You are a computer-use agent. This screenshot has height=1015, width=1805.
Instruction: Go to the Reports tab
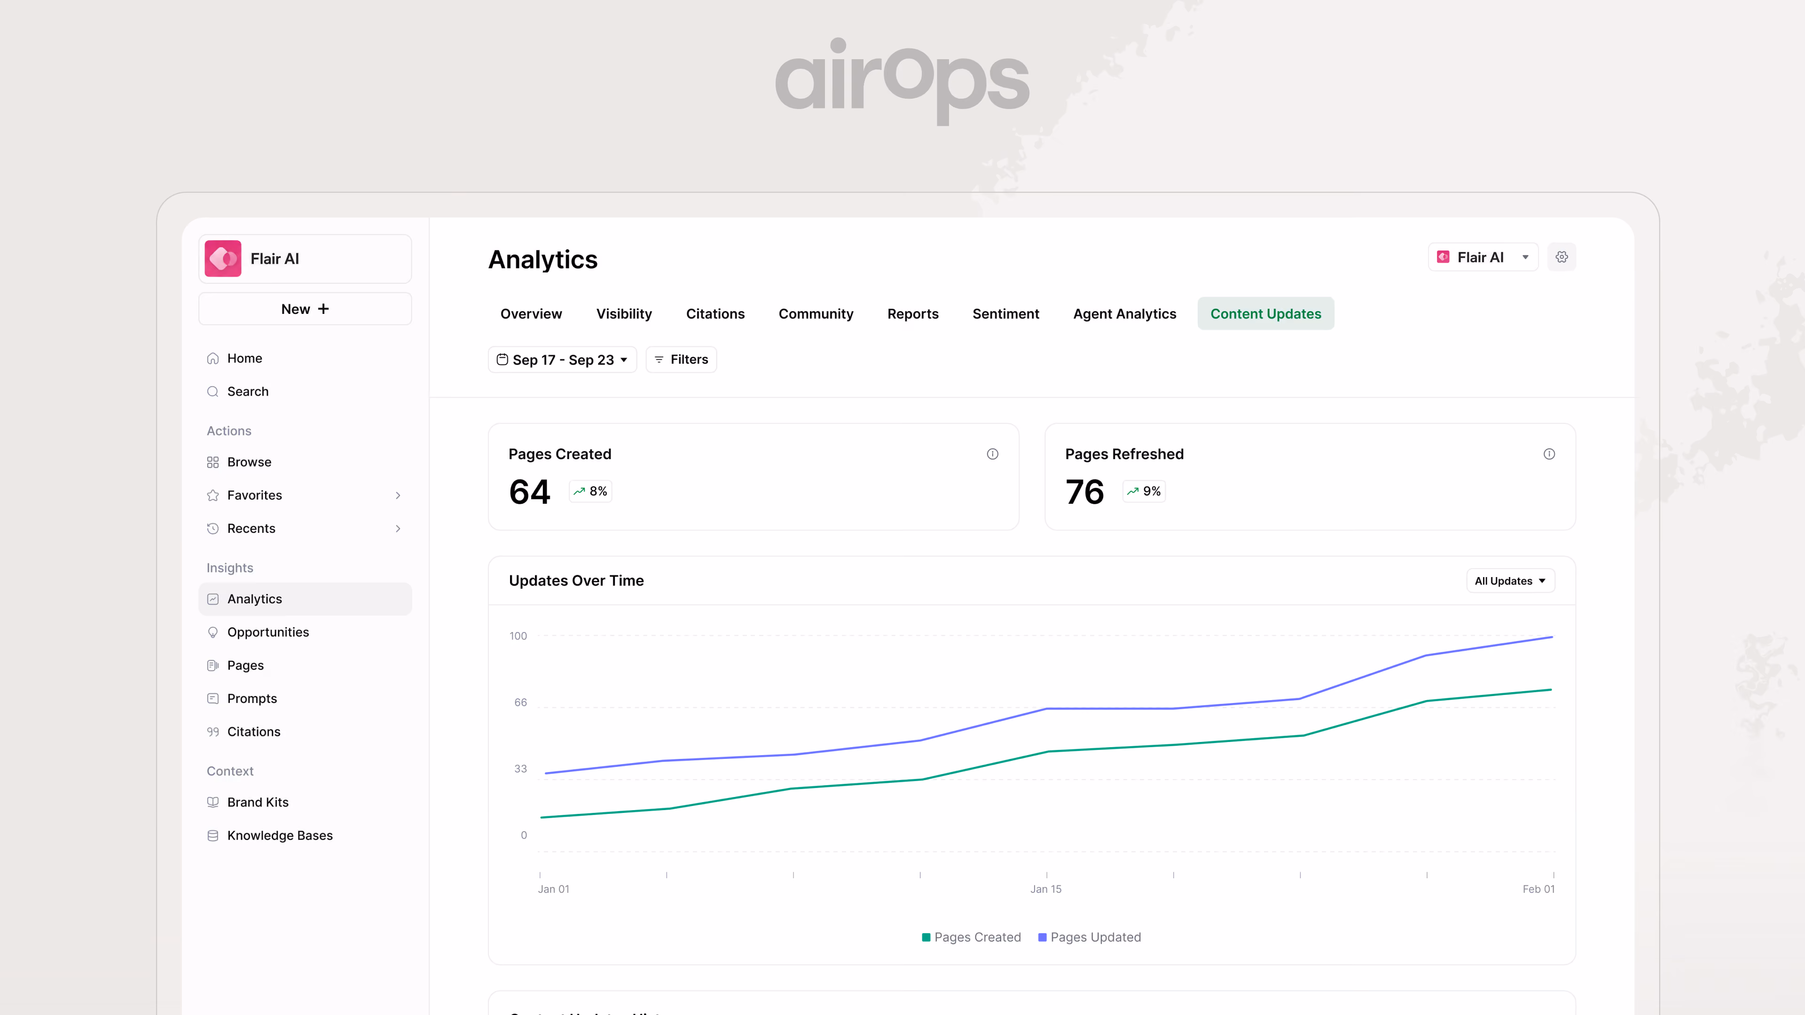coord(913,314)
